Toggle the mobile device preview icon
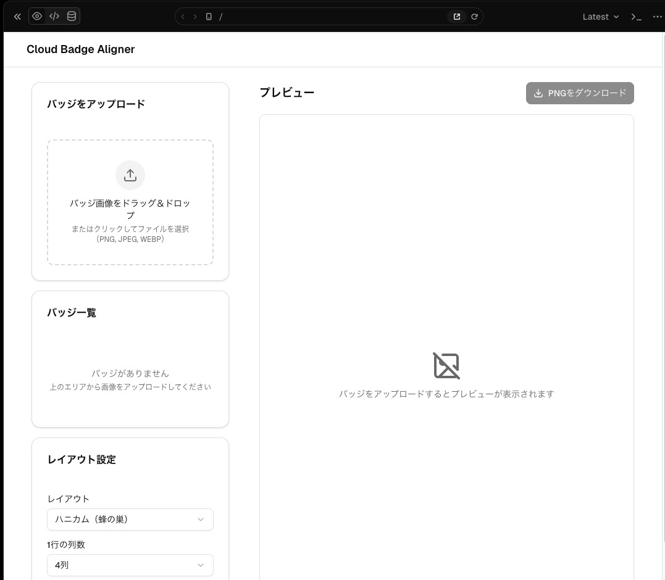 209,17
